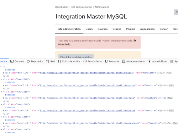
Task: Switch to the Red network tab
Action: 51,61
